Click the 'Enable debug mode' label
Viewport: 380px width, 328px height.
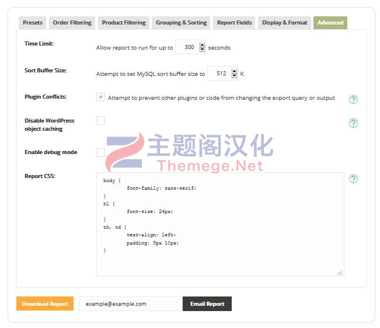(x=51, y=152)
